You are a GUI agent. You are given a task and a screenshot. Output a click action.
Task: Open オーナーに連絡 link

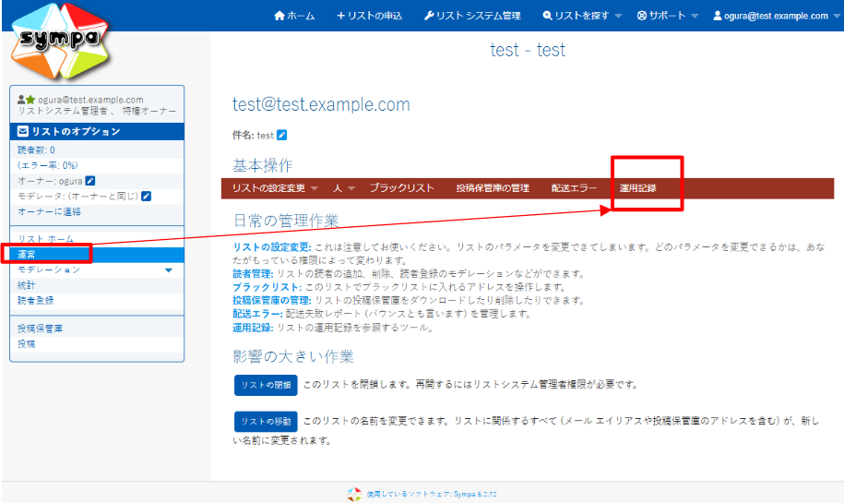point(49,211)
